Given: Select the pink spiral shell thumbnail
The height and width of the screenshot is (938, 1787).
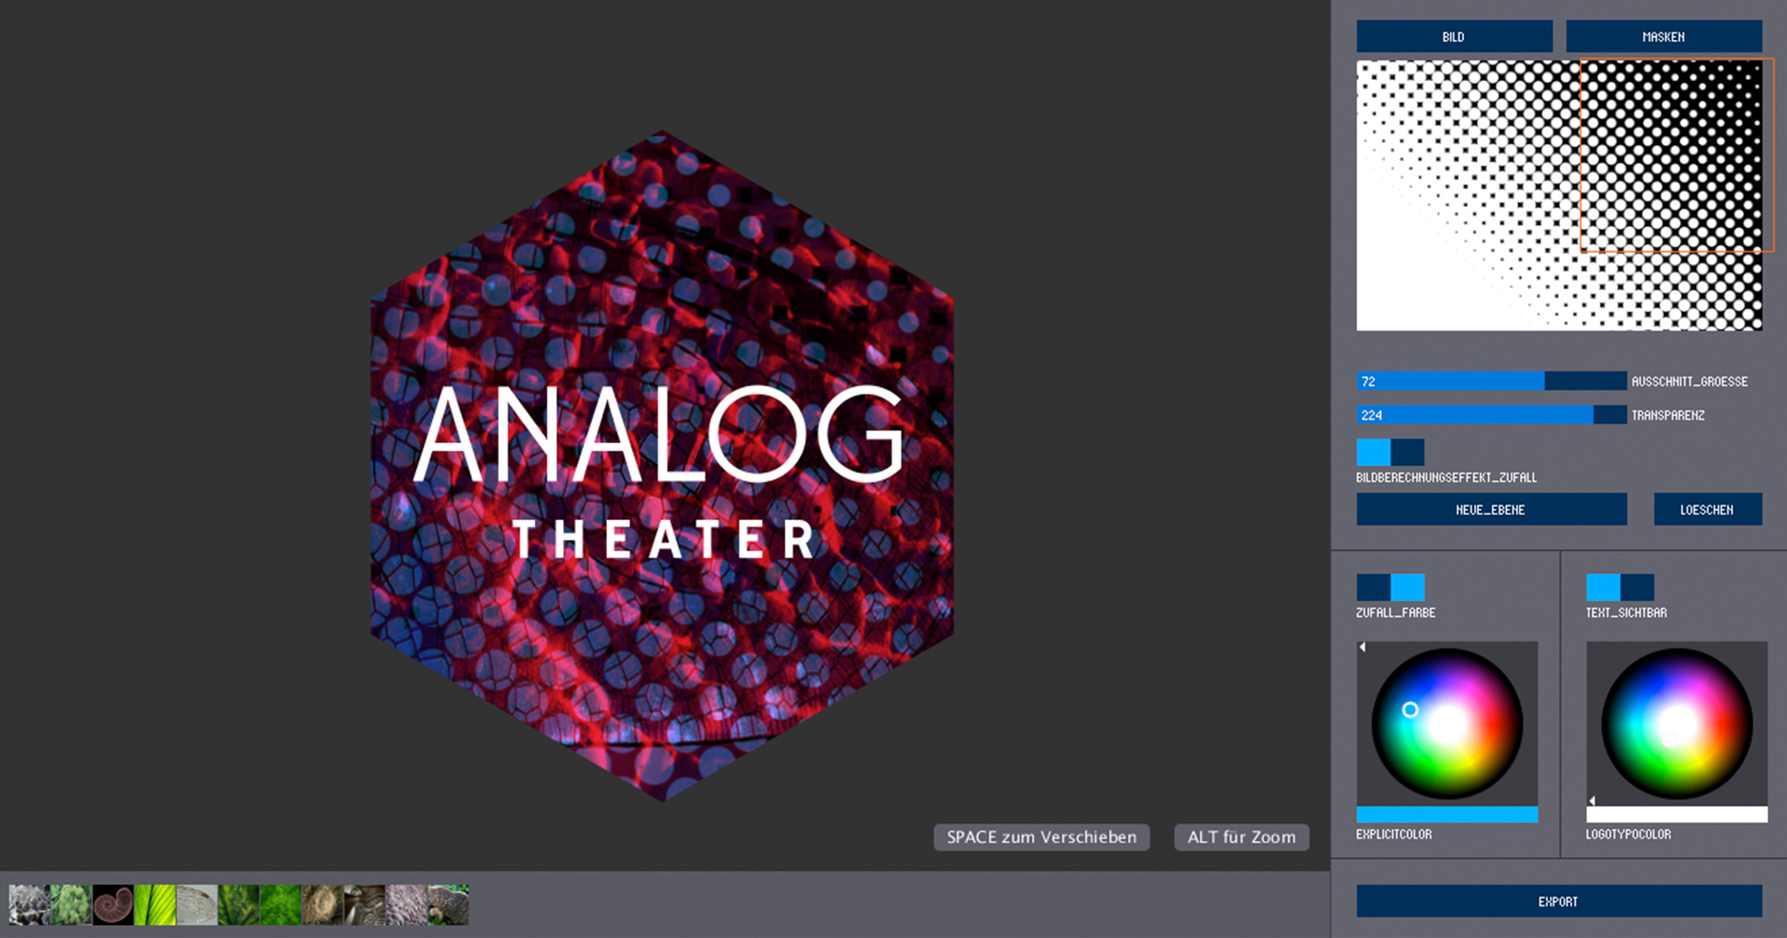Looking at the screenshot, I should pyautogui.click(x=113, y=904).
